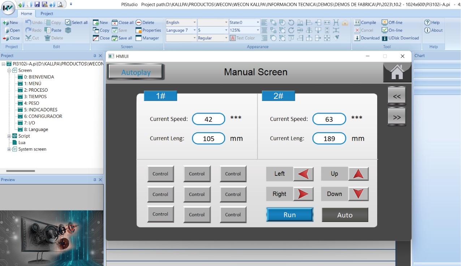Open the screen Manager

pos(147,38)
